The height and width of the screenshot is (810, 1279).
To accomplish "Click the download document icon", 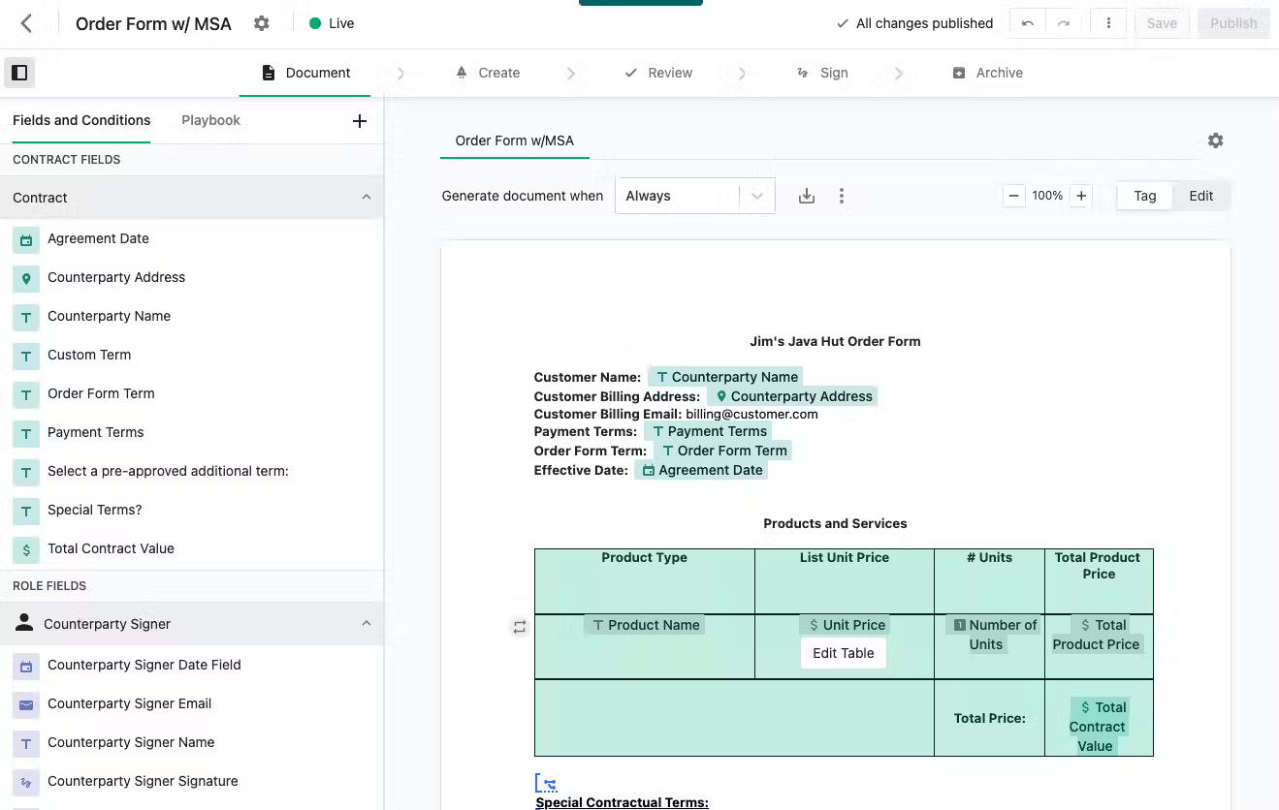I will point(806,196).
